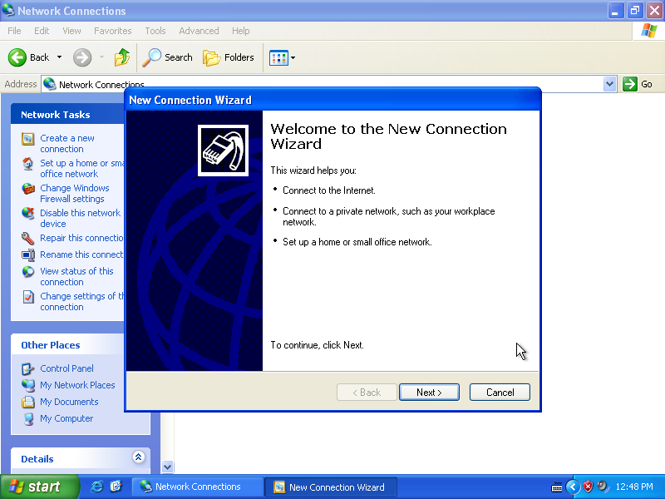Open My Computer link
This screenshot has height=499, width=665.
point(66,418)
